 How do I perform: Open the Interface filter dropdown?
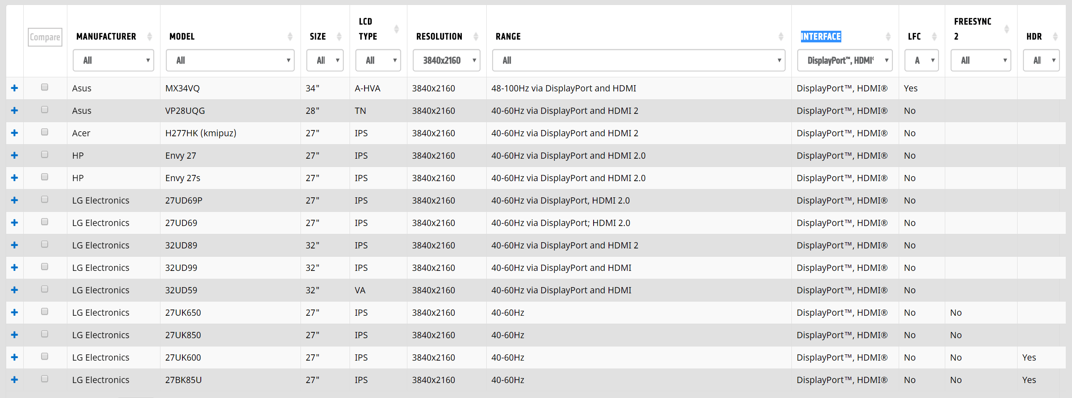pos(845,60)
